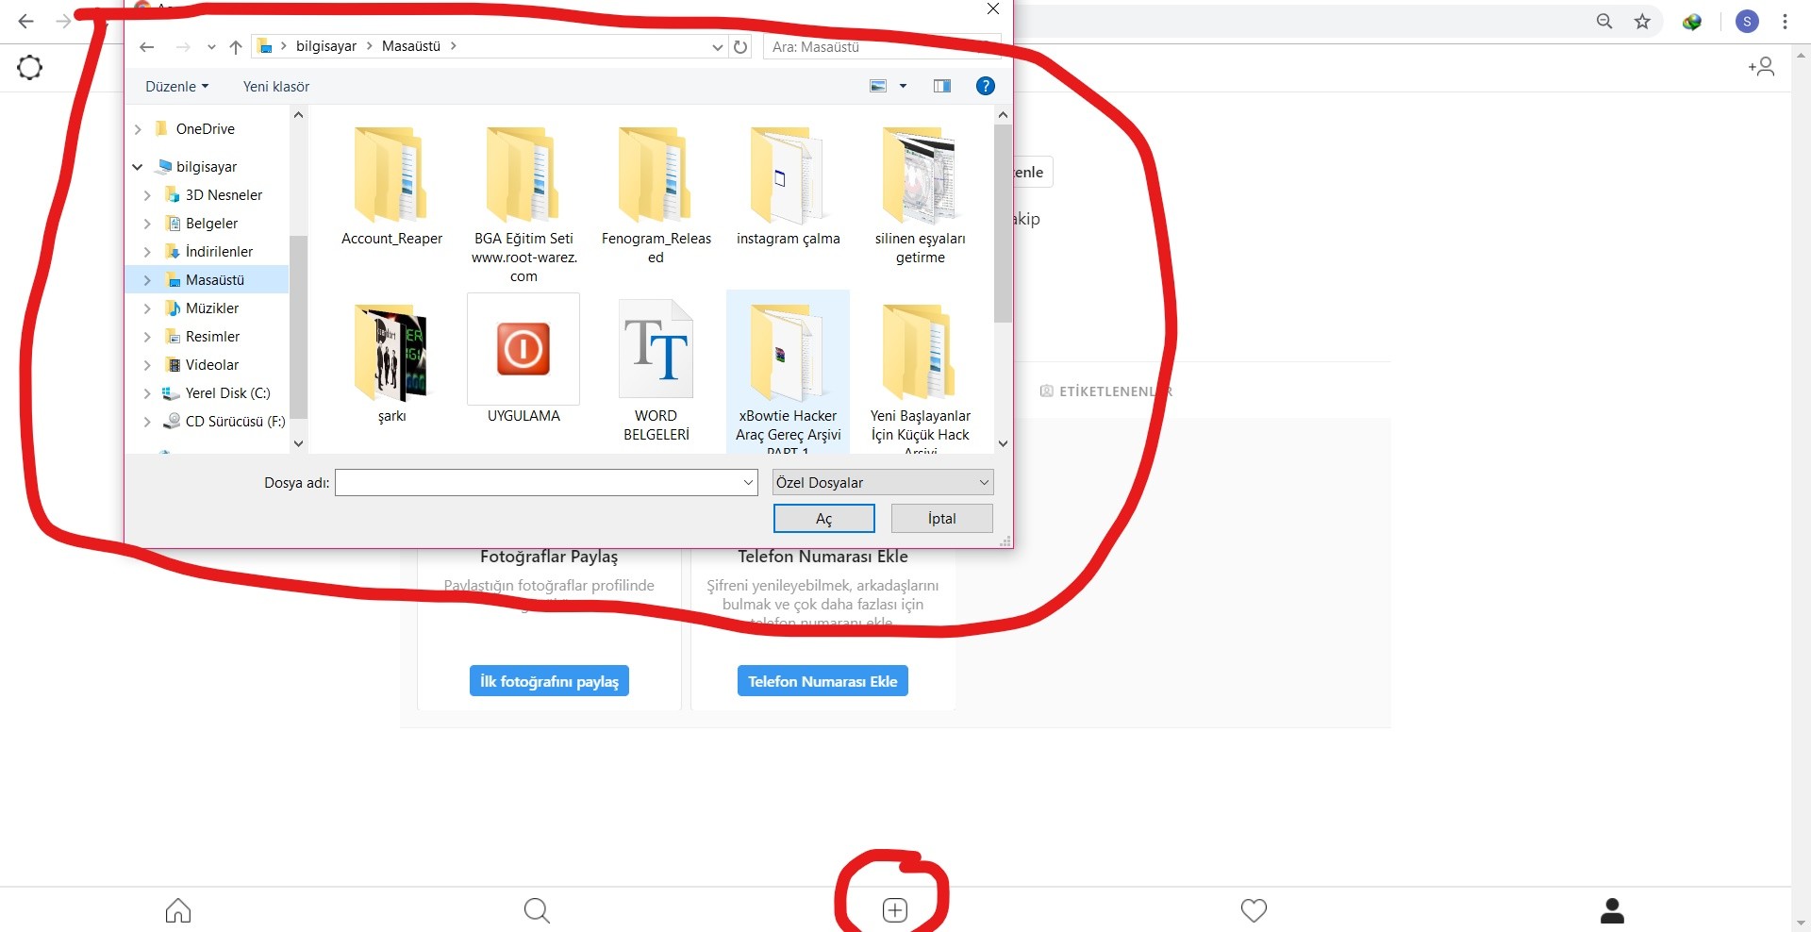
Task: Refresh the Masaüstü folder view
Action: 740,46
